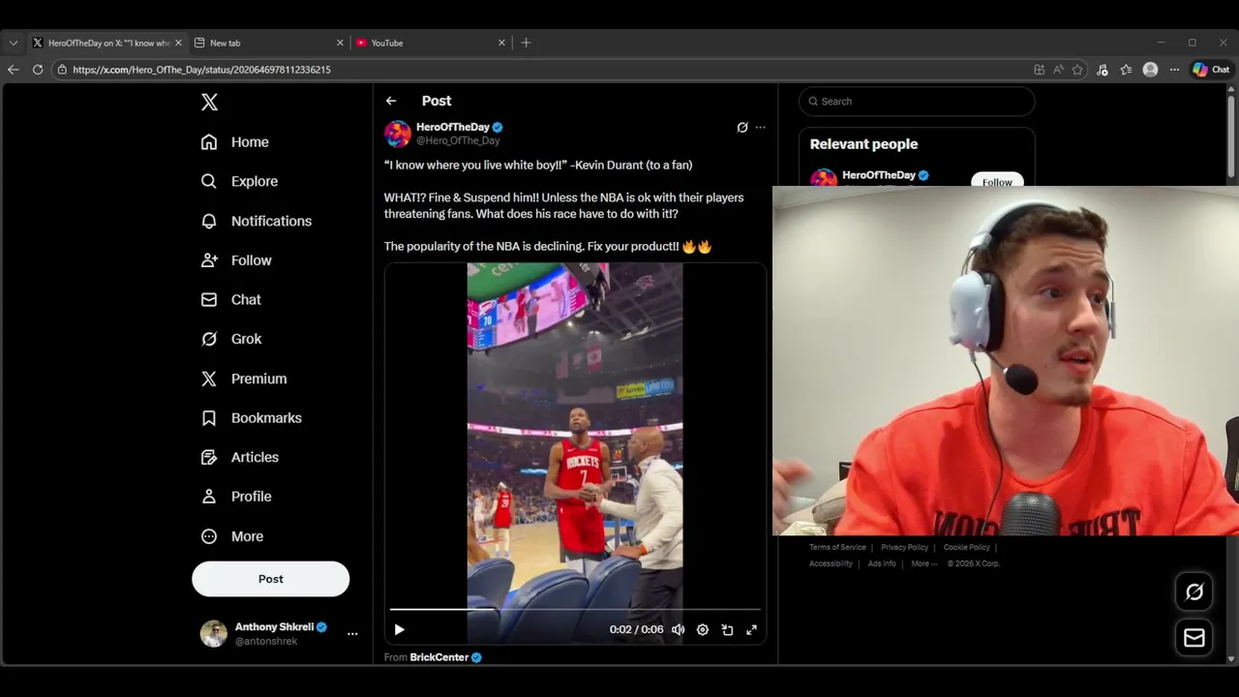Seek on the video progress bar

(575, 610)
